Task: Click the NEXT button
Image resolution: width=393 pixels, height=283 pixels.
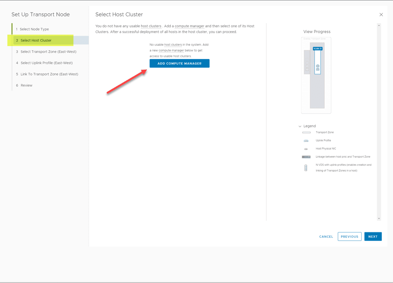Action: tap(373, 236)
